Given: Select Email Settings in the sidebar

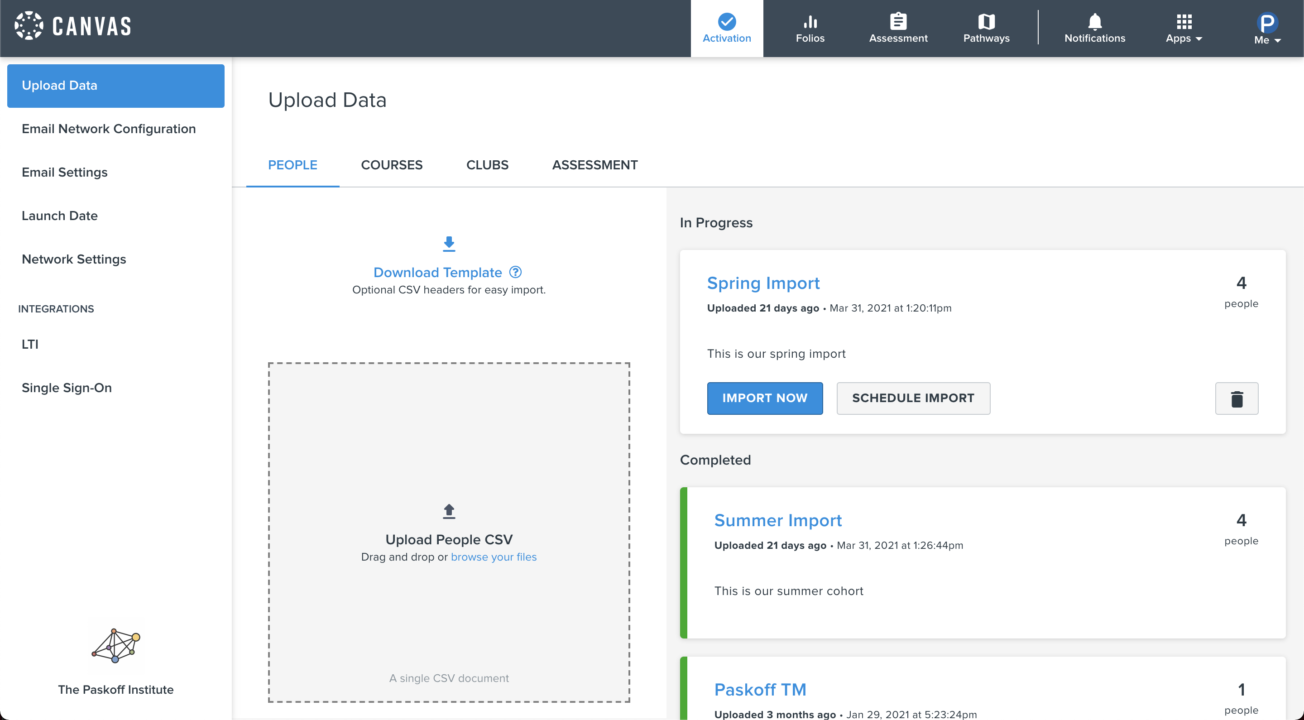Looking at the screenshot, I should [65, 172].
